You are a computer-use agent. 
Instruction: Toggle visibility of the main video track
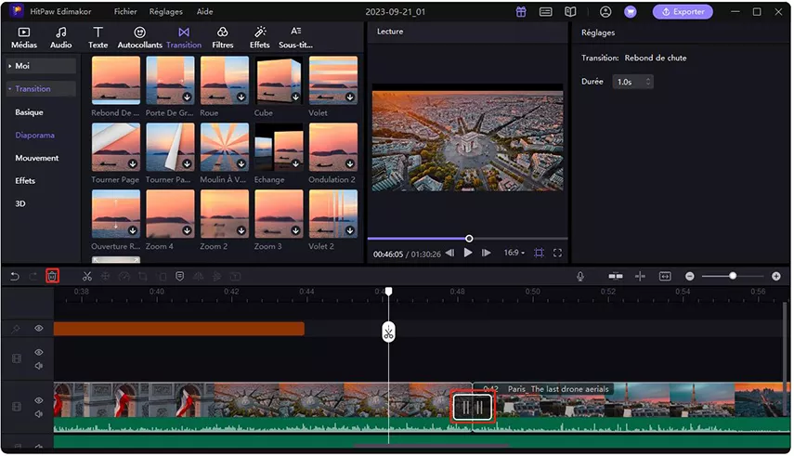coord(38,400)
